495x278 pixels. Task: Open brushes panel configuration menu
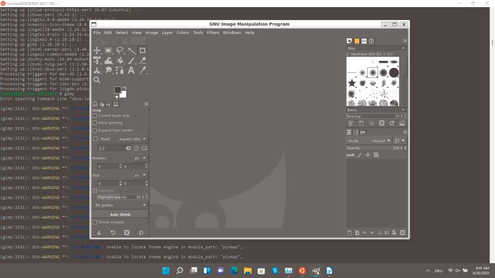pyautogui.click(x=405, y=41)
